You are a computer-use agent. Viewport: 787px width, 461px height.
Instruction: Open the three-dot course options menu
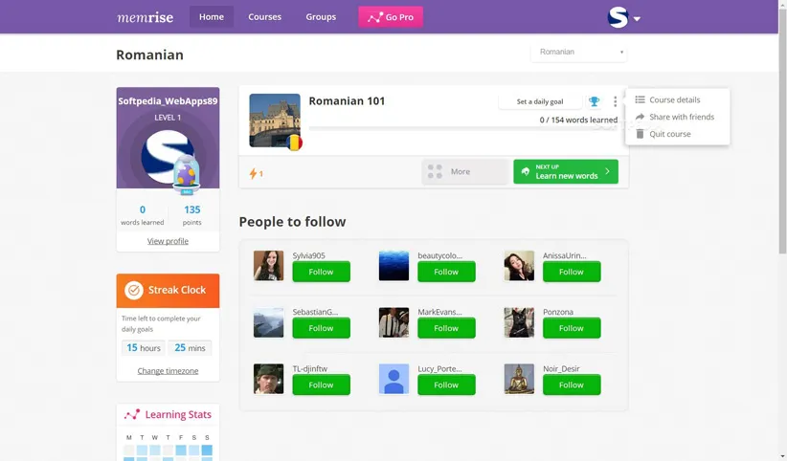click(615, 101)
